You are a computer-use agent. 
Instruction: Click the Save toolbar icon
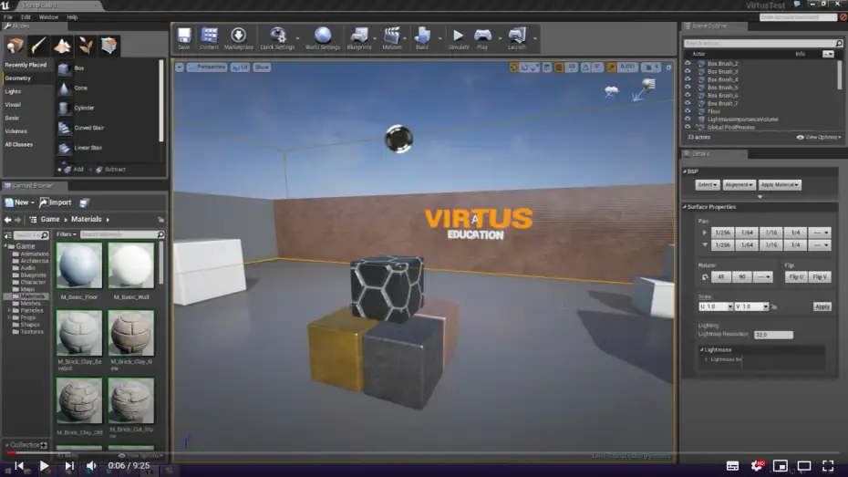tap(184, 38)
